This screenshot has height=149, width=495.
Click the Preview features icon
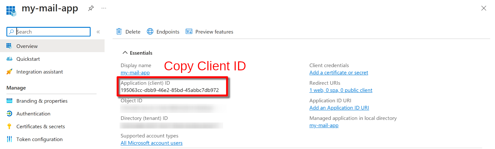[x=189, y=32]
